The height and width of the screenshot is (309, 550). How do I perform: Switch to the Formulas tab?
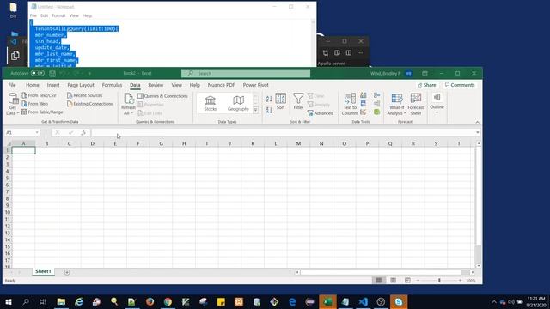(112, 85)
